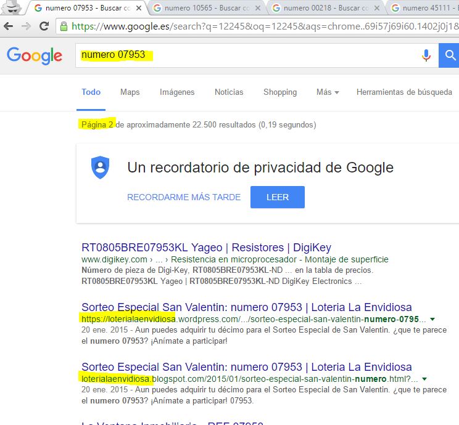Click the Google search input field
Screen dimensions: 459x425
pyautogui.click(x=257, y=55)
